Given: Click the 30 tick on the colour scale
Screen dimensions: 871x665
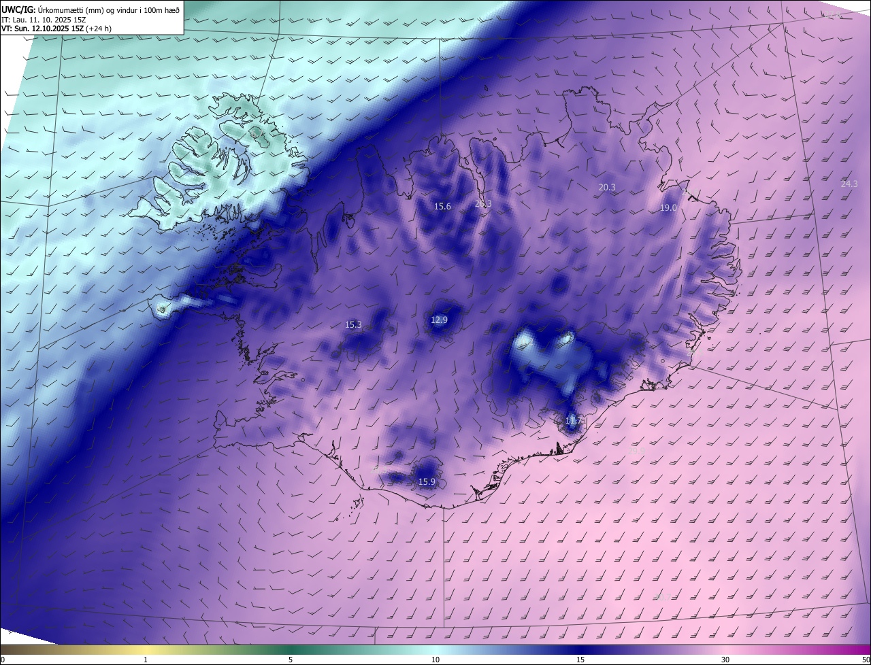Looking at the screenshot, I should click(x=725, y=660).
